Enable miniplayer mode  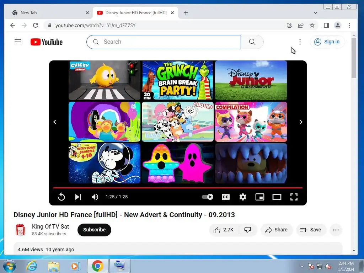[260, 197]
